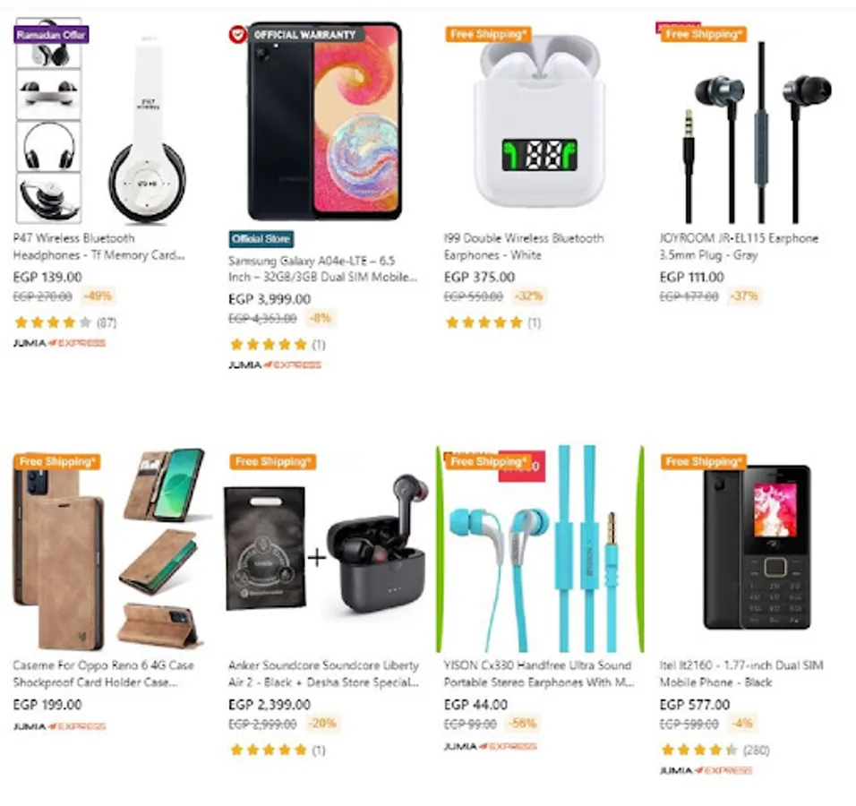The width and height of the screenshot is (856, 806).
Task: Select the Itel It2160 mobile phone image
Action: point(756,548)
